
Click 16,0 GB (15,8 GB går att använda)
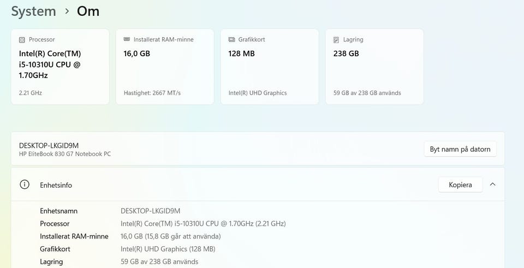[171, 236]
